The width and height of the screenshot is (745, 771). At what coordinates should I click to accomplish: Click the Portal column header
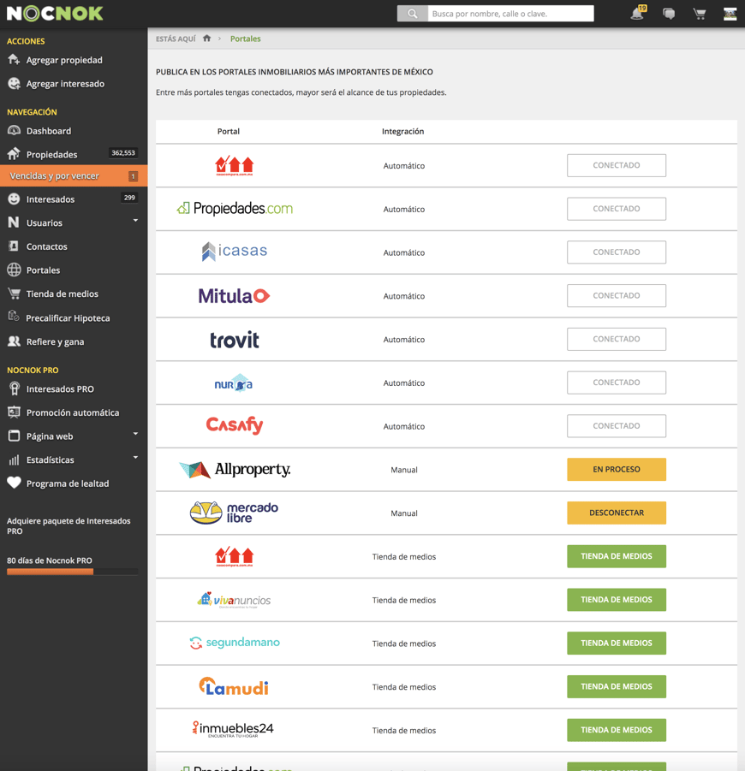tap(229, 131)
